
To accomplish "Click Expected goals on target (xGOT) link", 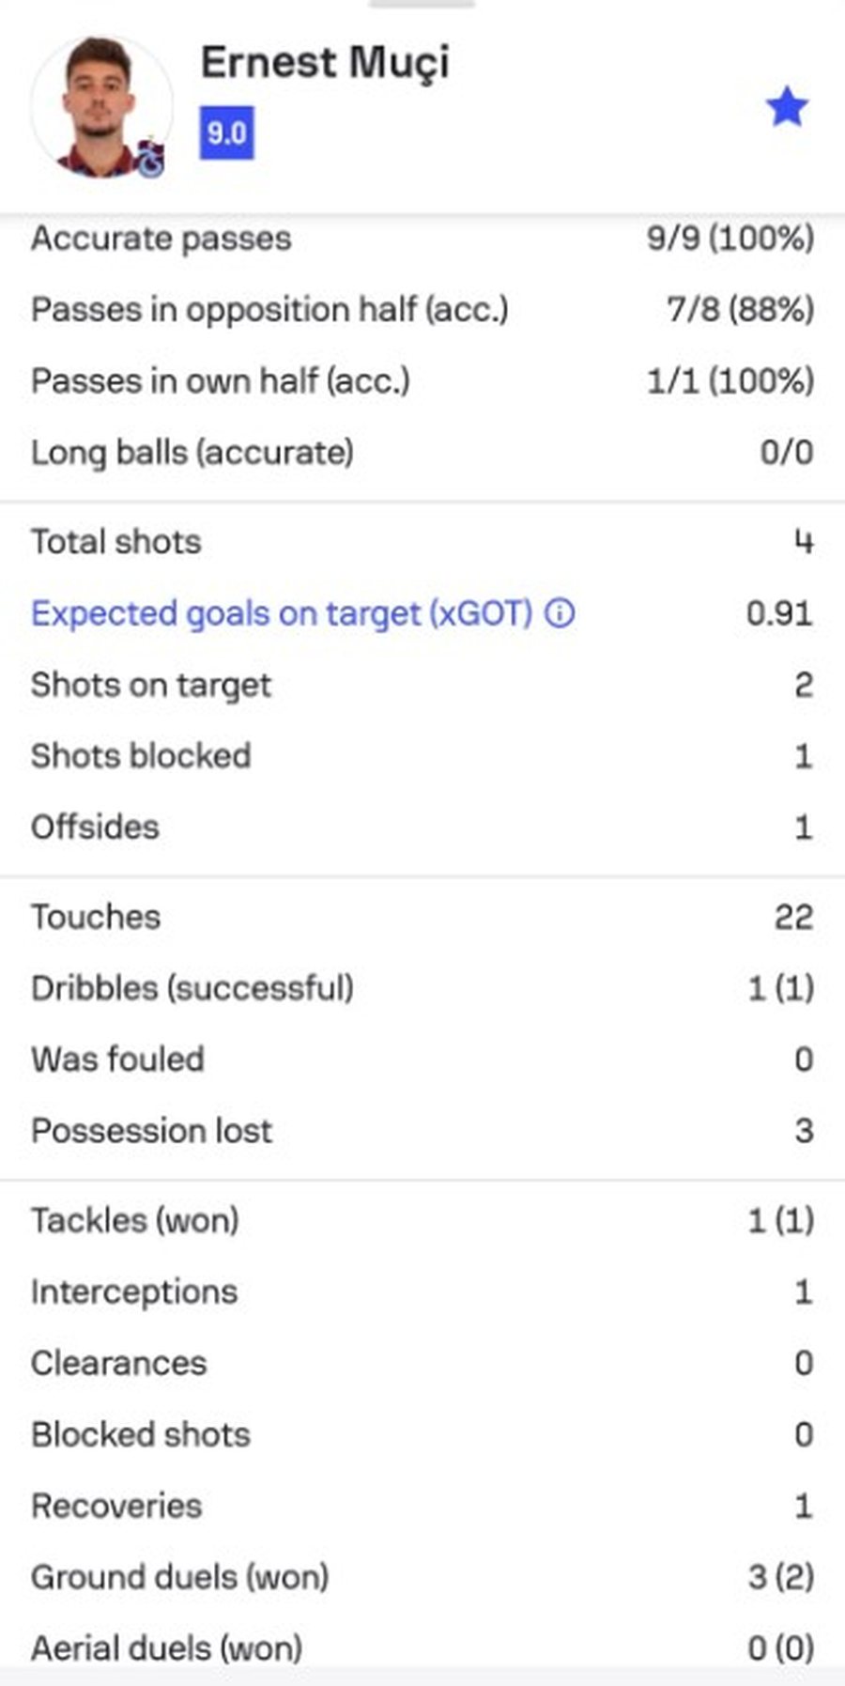I will coord(282,613).
